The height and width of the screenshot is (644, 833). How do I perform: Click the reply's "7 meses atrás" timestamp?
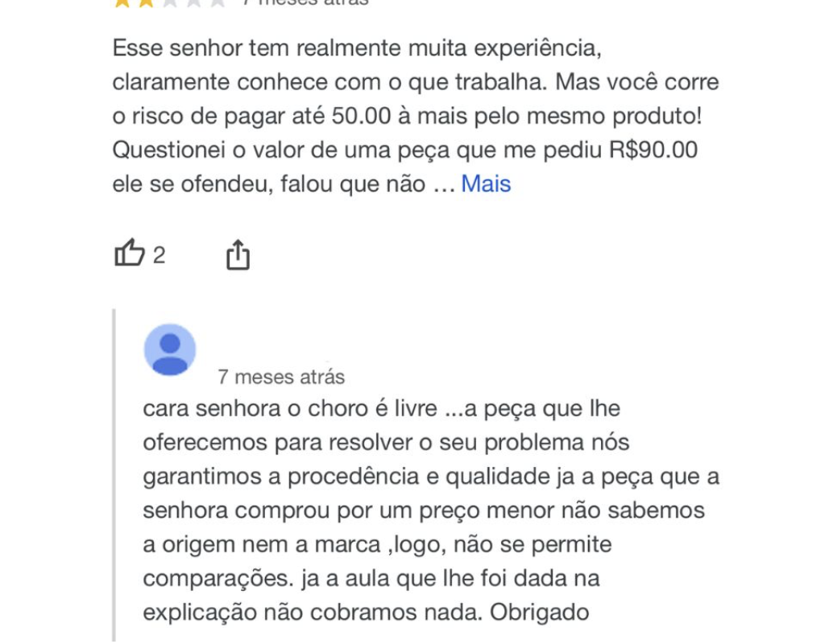pyautogui.click(x=281, y=377)
